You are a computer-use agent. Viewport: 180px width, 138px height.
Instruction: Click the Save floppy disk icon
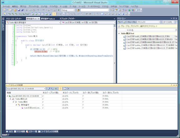pos(19,10)
